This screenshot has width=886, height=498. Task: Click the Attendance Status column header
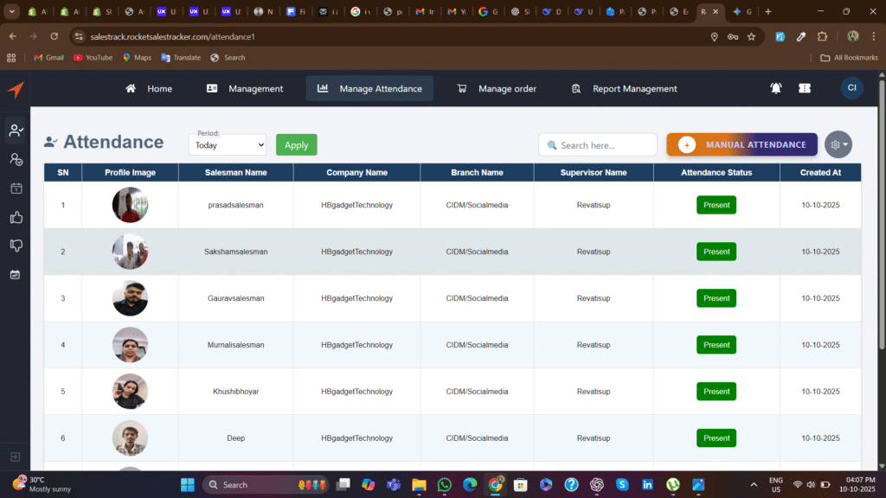point(716,173)
